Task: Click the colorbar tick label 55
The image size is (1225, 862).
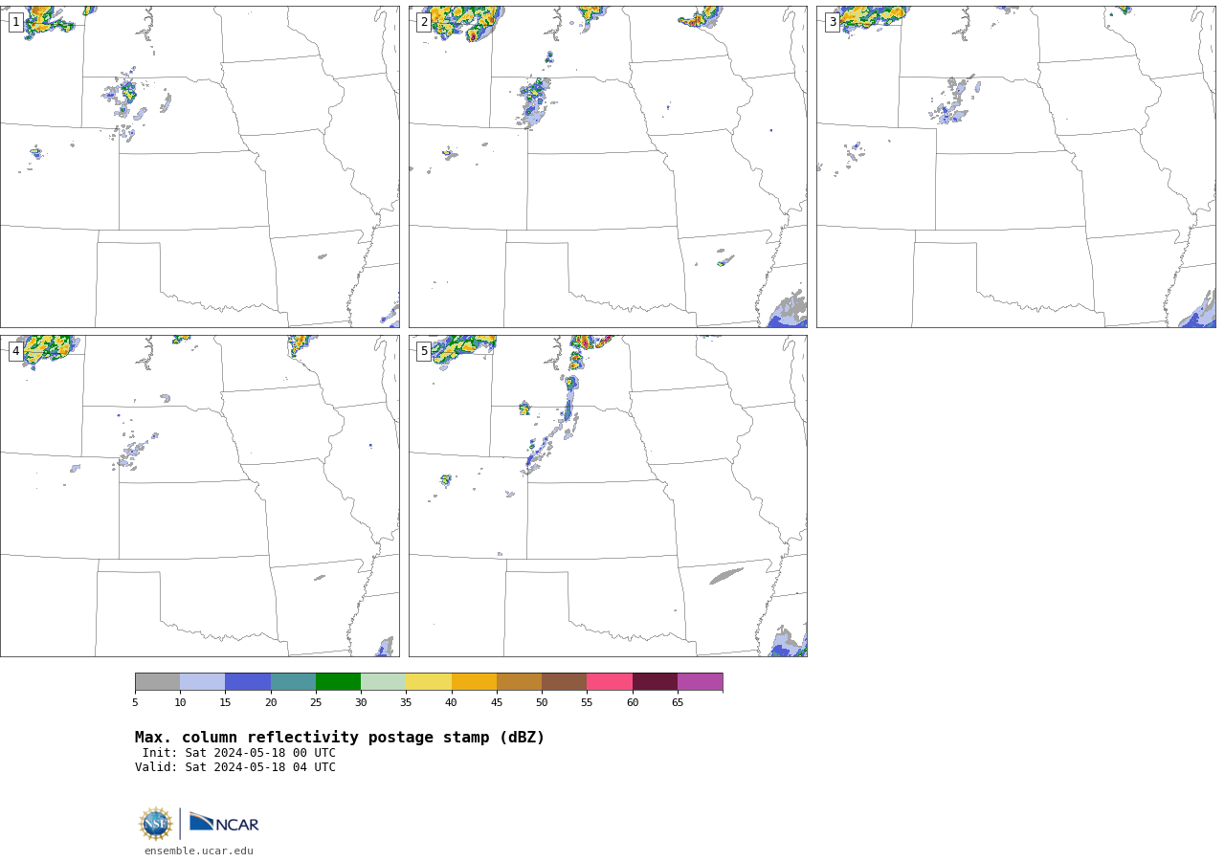Action: point(587,703)
